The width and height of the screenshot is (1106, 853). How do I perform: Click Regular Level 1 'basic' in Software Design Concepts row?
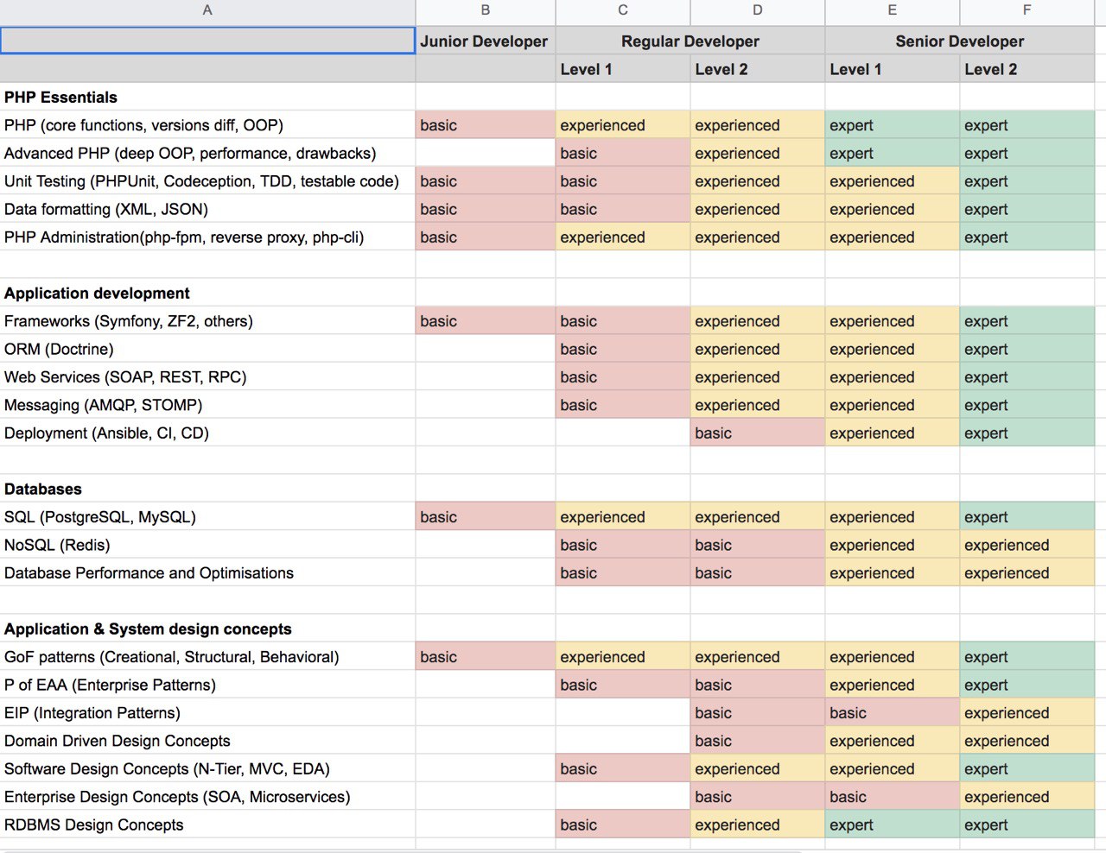[623, 768]
